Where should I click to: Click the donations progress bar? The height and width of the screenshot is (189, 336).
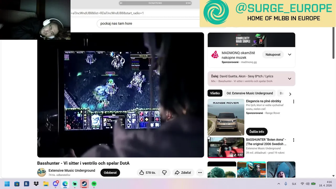(x=155, y=3)
